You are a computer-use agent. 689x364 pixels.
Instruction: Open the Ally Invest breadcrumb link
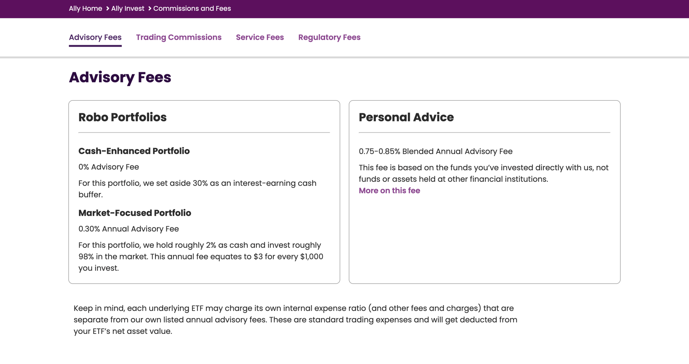[x=128, y=9]
